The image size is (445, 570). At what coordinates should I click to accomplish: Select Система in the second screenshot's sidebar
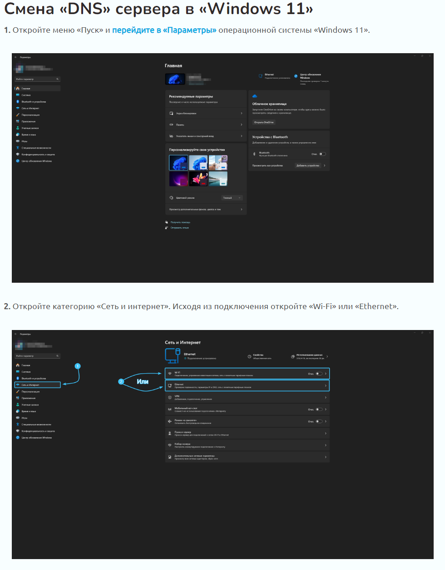26,372
